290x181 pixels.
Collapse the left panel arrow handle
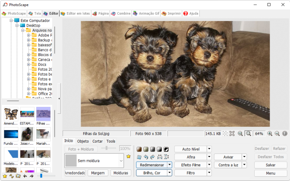click(59, 98)
